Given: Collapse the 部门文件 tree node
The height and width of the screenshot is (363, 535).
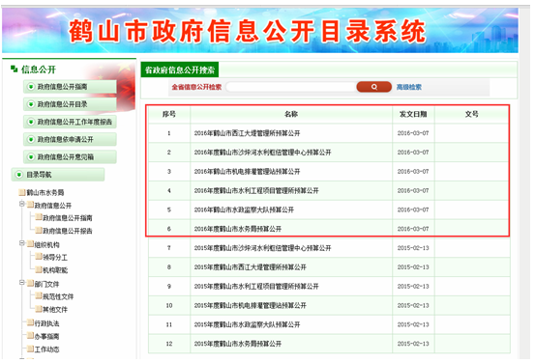Looking at the screenshot, I should click(x=22, y=283).
